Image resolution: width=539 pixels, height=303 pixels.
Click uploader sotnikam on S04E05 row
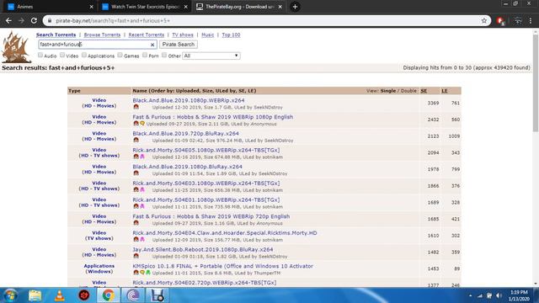[272, 157]
